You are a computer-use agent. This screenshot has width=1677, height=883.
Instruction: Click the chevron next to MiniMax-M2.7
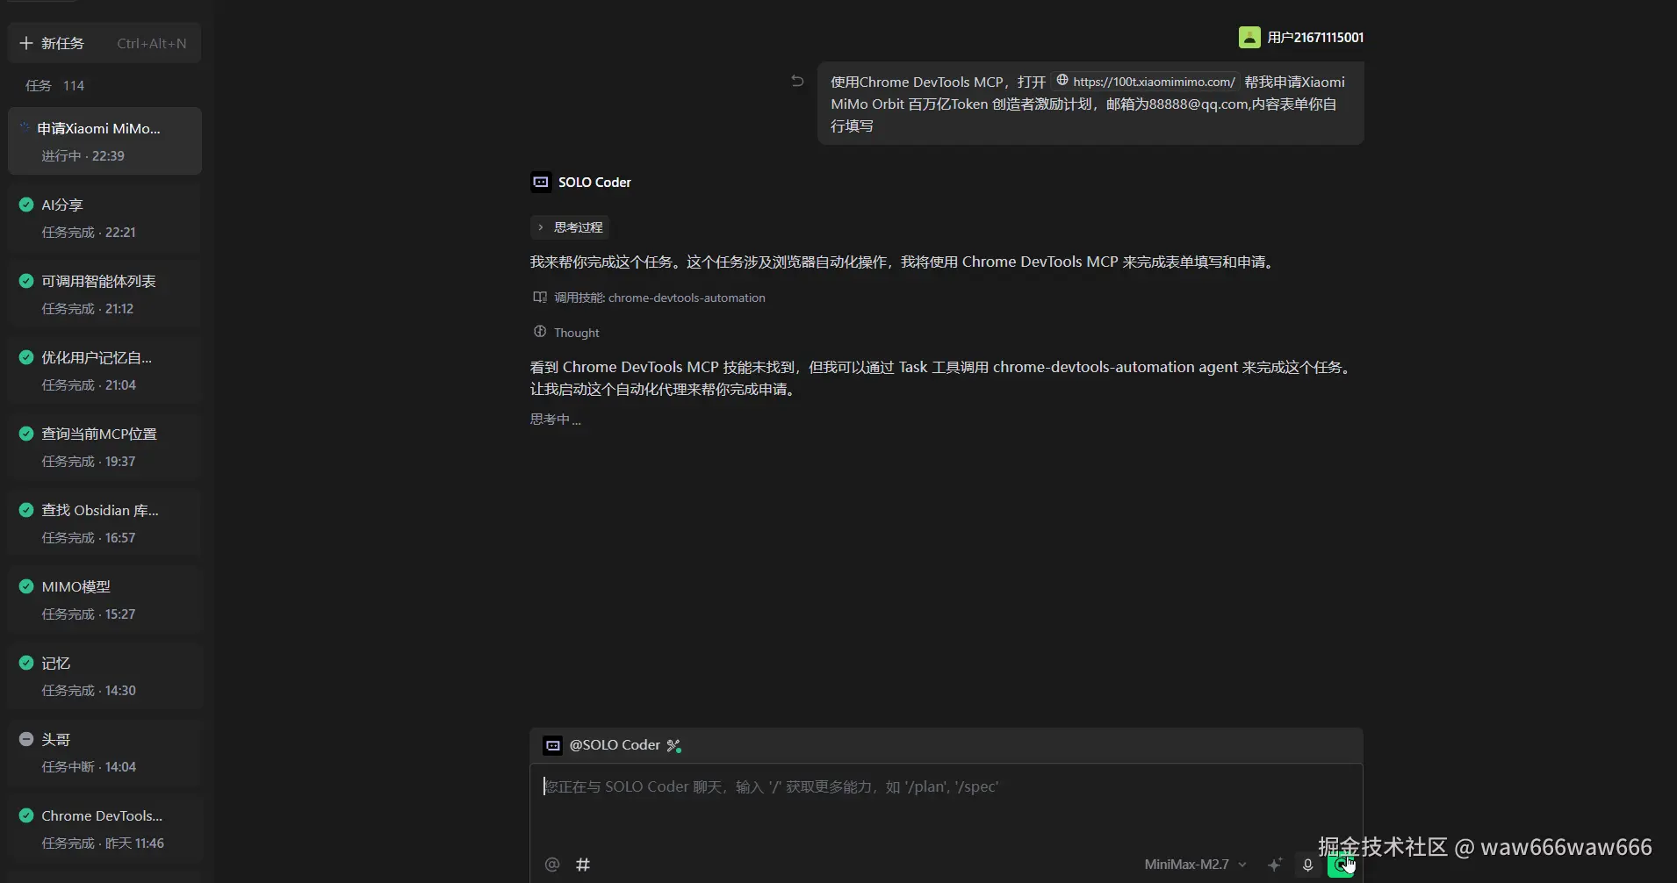(x=1242, y=865)
